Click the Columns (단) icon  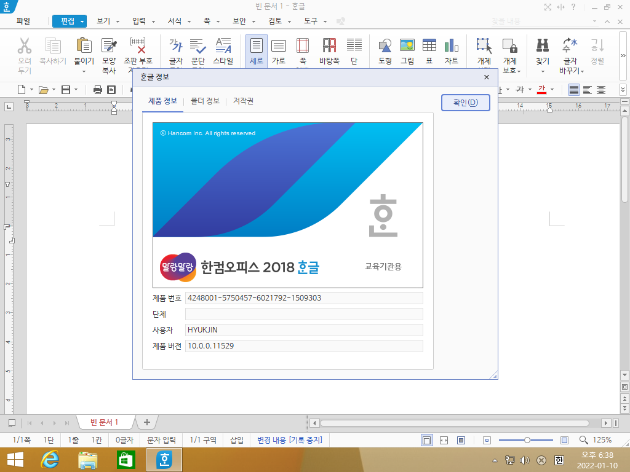tap(354, 45)
